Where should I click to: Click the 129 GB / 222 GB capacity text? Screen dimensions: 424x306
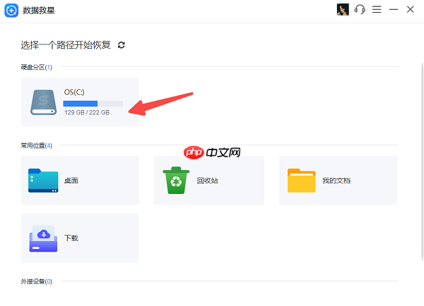click(87, 113)
